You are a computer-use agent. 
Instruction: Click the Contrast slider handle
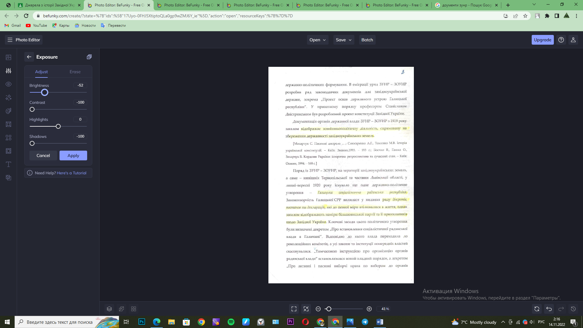32,109
